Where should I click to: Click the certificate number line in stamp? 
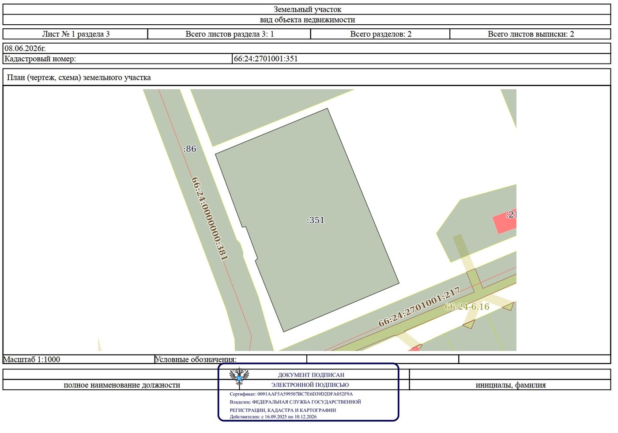pos(291,394)
